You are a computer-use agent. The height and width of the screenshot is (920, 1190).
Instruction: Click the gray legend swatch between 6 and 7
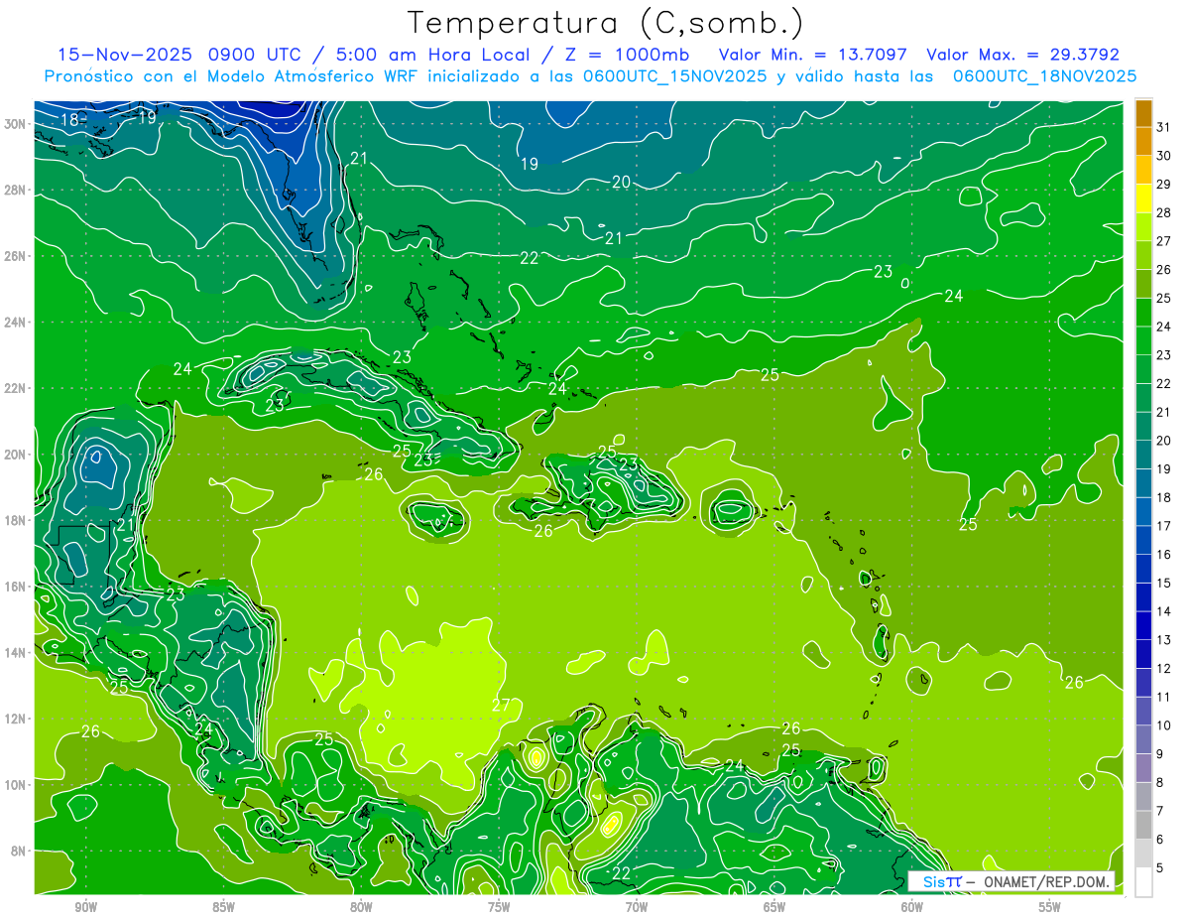click(x=1143, y=825)
